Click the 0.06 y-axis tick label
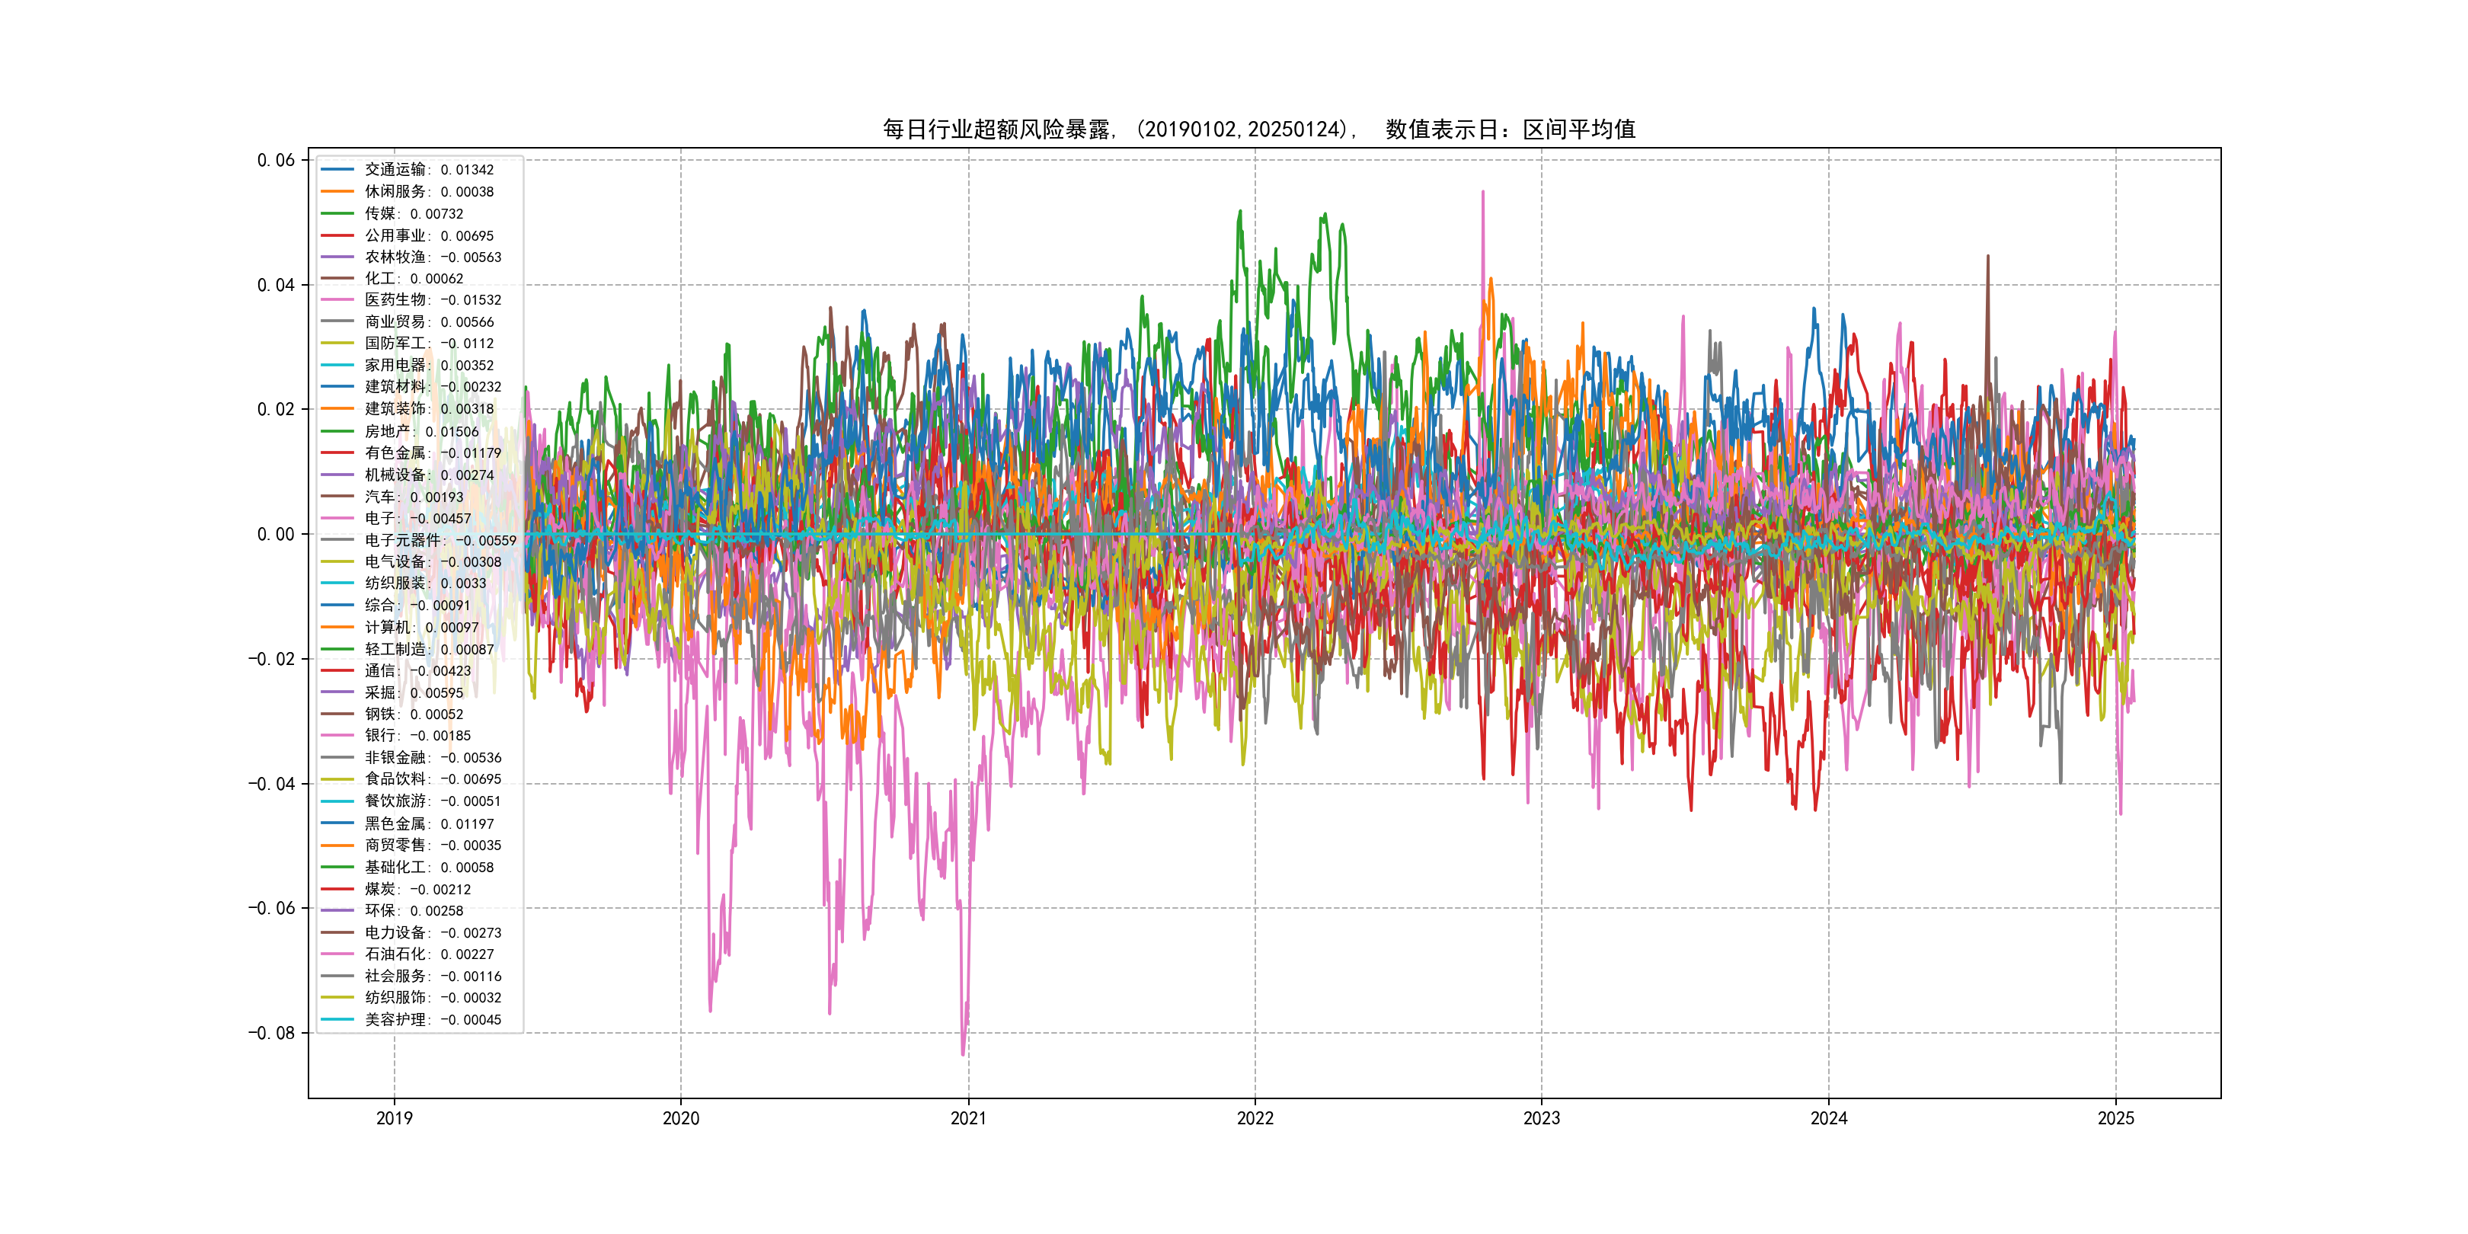Image resolution: width=2468 pixels, height=1234 pixels. (276, 160)
